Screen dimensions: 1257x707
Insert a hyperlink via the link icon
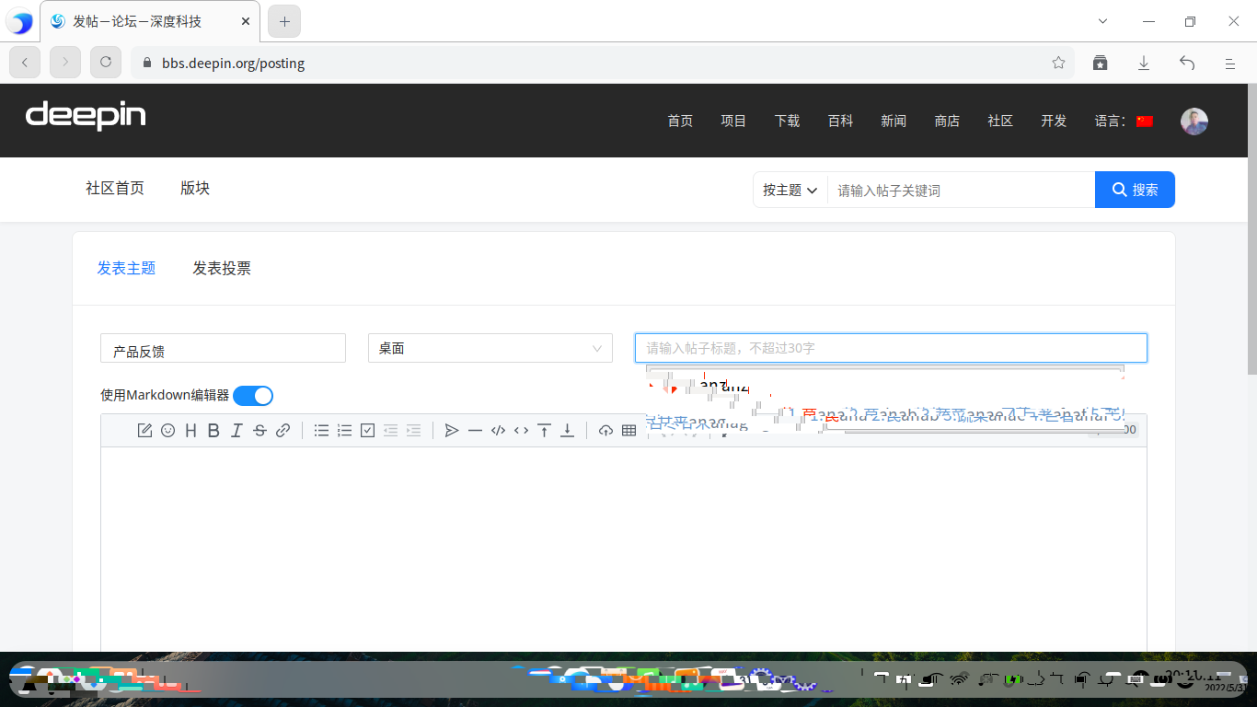[x=283, y=430]
